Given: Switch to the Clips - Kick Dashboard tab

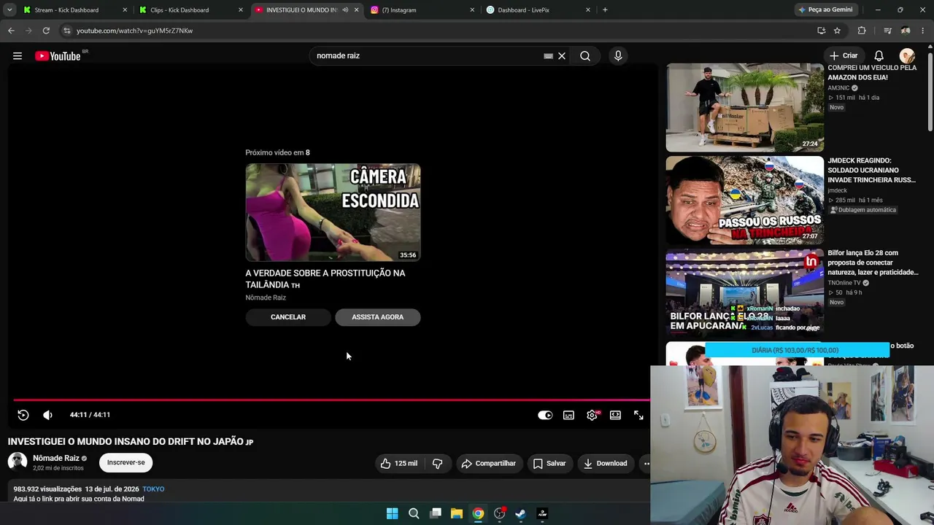Looking at the screenshot, I should [x=190, y=10].
